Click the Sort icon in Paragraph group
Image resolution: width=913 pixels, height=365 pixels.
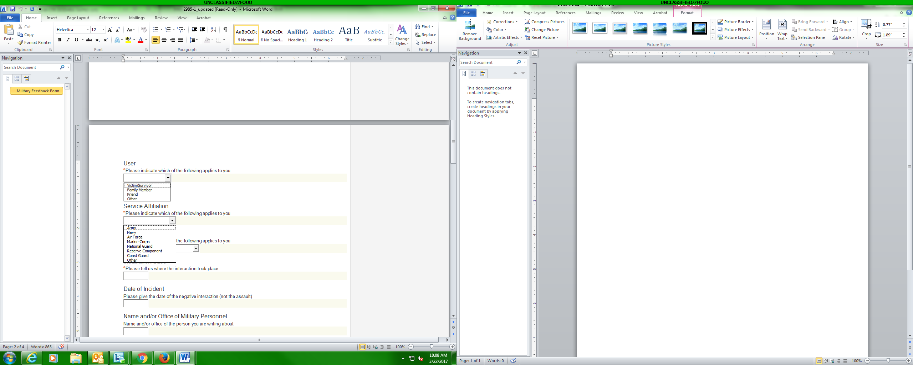pyautogui.click(x=214, y=30)
